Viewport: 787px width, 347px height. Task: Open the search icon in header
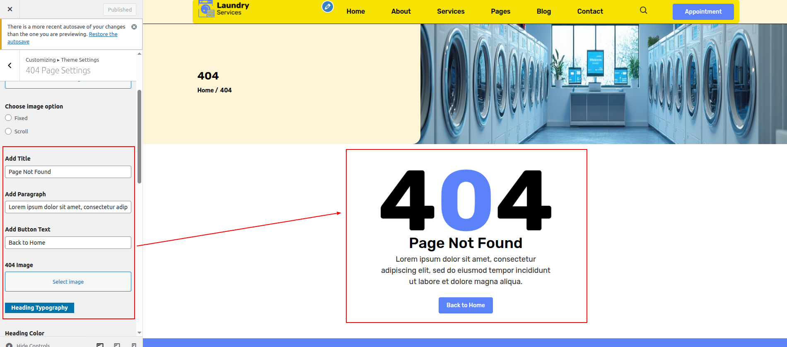[643, 10]
